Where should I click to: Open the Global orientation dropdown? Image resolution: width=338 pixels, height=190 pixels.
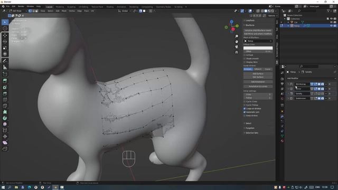[x=125, y=11]
